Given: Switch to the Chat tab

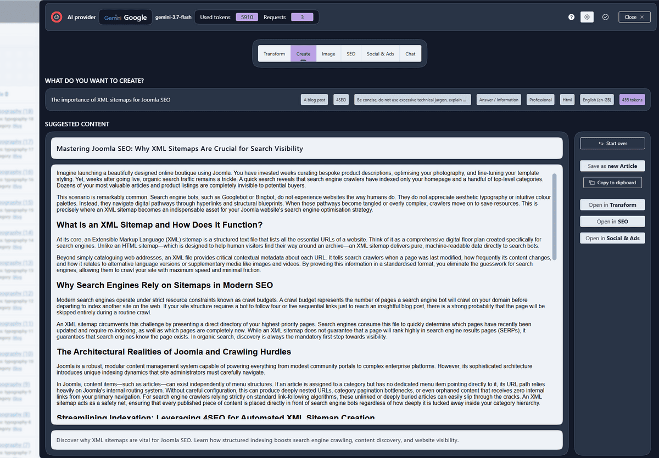Looking at the screenshot, I should tap(410, 54).
